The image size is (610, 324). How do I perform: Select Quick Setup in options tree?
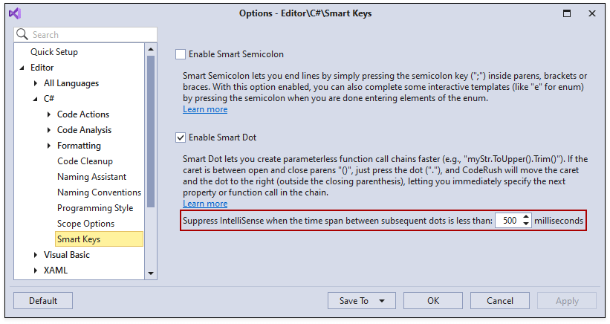pos(54,52)
